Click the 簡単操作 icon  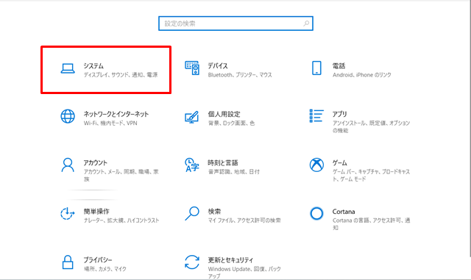coord(67,213)
